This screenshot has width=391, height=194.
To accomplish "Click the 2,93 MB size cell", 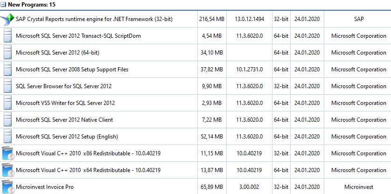I will (212, 103).
